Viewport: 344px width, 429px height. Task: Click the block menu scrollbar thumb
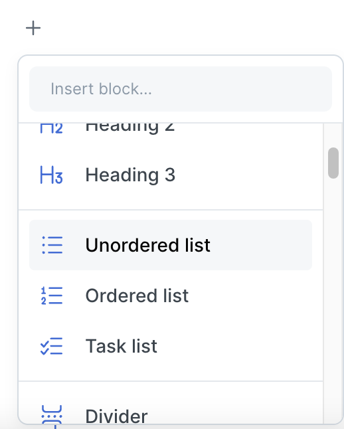(x=333, y=163)
